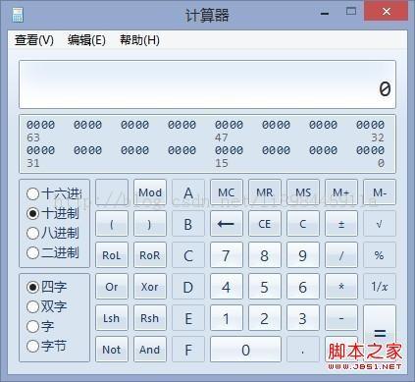Click the minus - key
This screenshot has width=415, height=382.
341,318
